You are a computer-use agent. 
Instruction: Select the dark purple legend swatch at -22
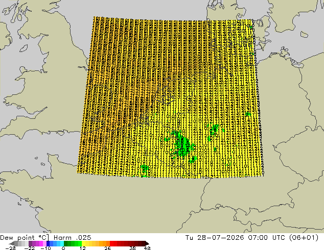pos(30,243)
